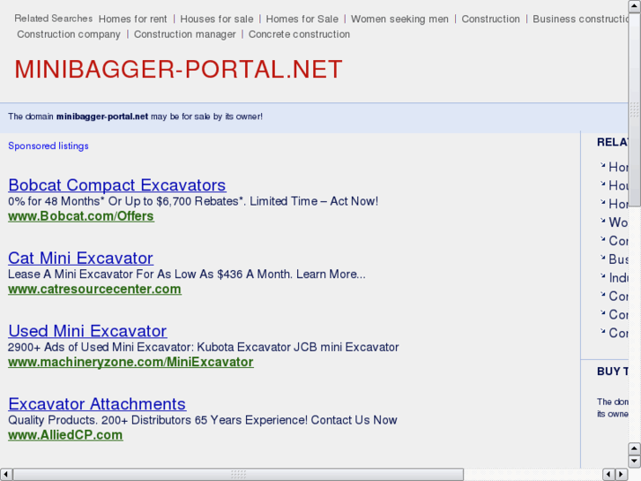The width and height of the screenshot is (641, 481).
Task: Click the Bobcat 0% for 48 Months description
Action: coord(193,201)
